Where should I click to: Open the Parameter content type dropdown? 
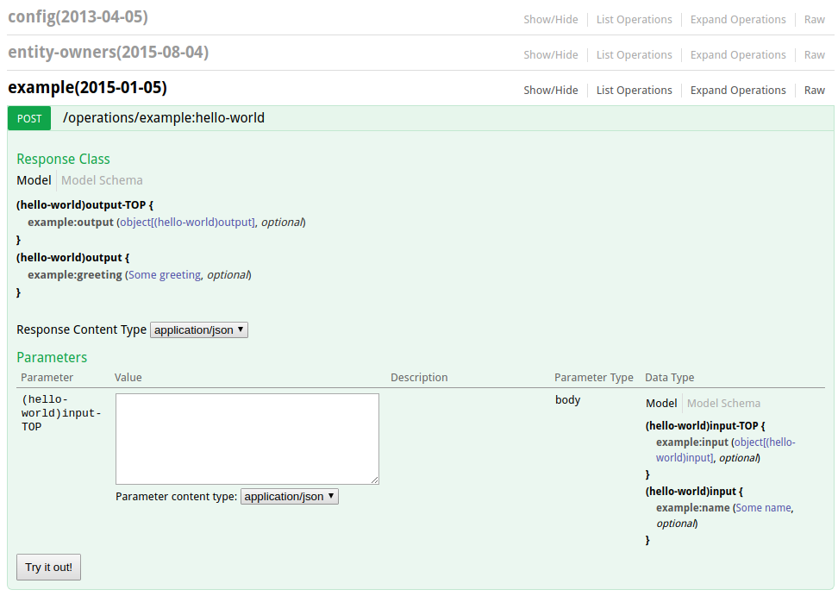click(x=289, y=497)
